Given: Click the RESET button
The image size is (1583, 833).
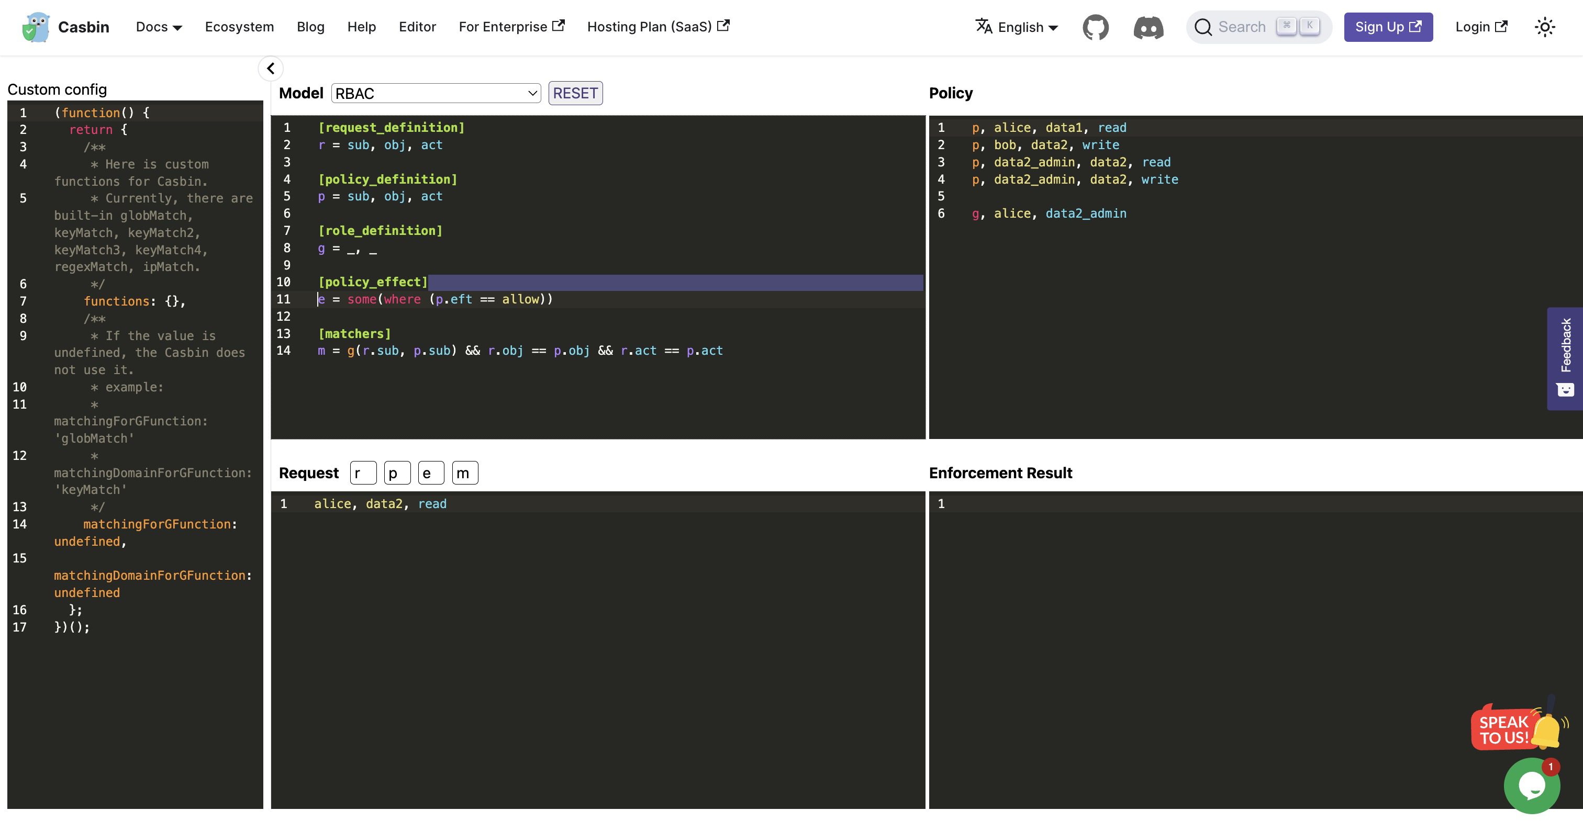Looking at the screenshot, I should (575, 93).
